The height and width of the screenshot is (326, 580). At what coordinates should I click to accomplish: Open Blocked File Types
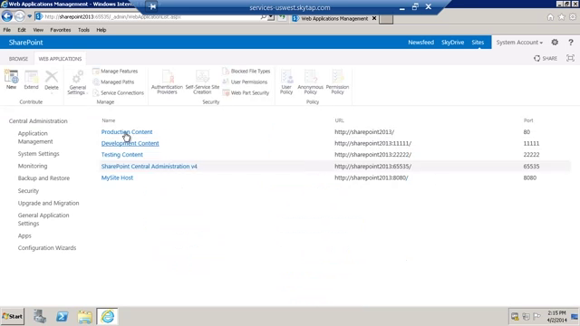(246, 71)
